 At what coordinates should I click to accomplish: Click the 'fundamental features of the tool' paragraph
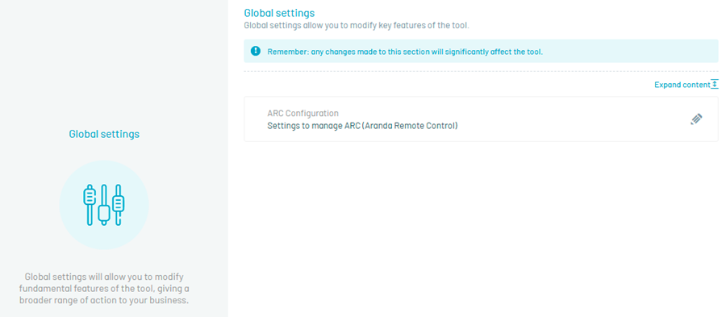[104, 289]
